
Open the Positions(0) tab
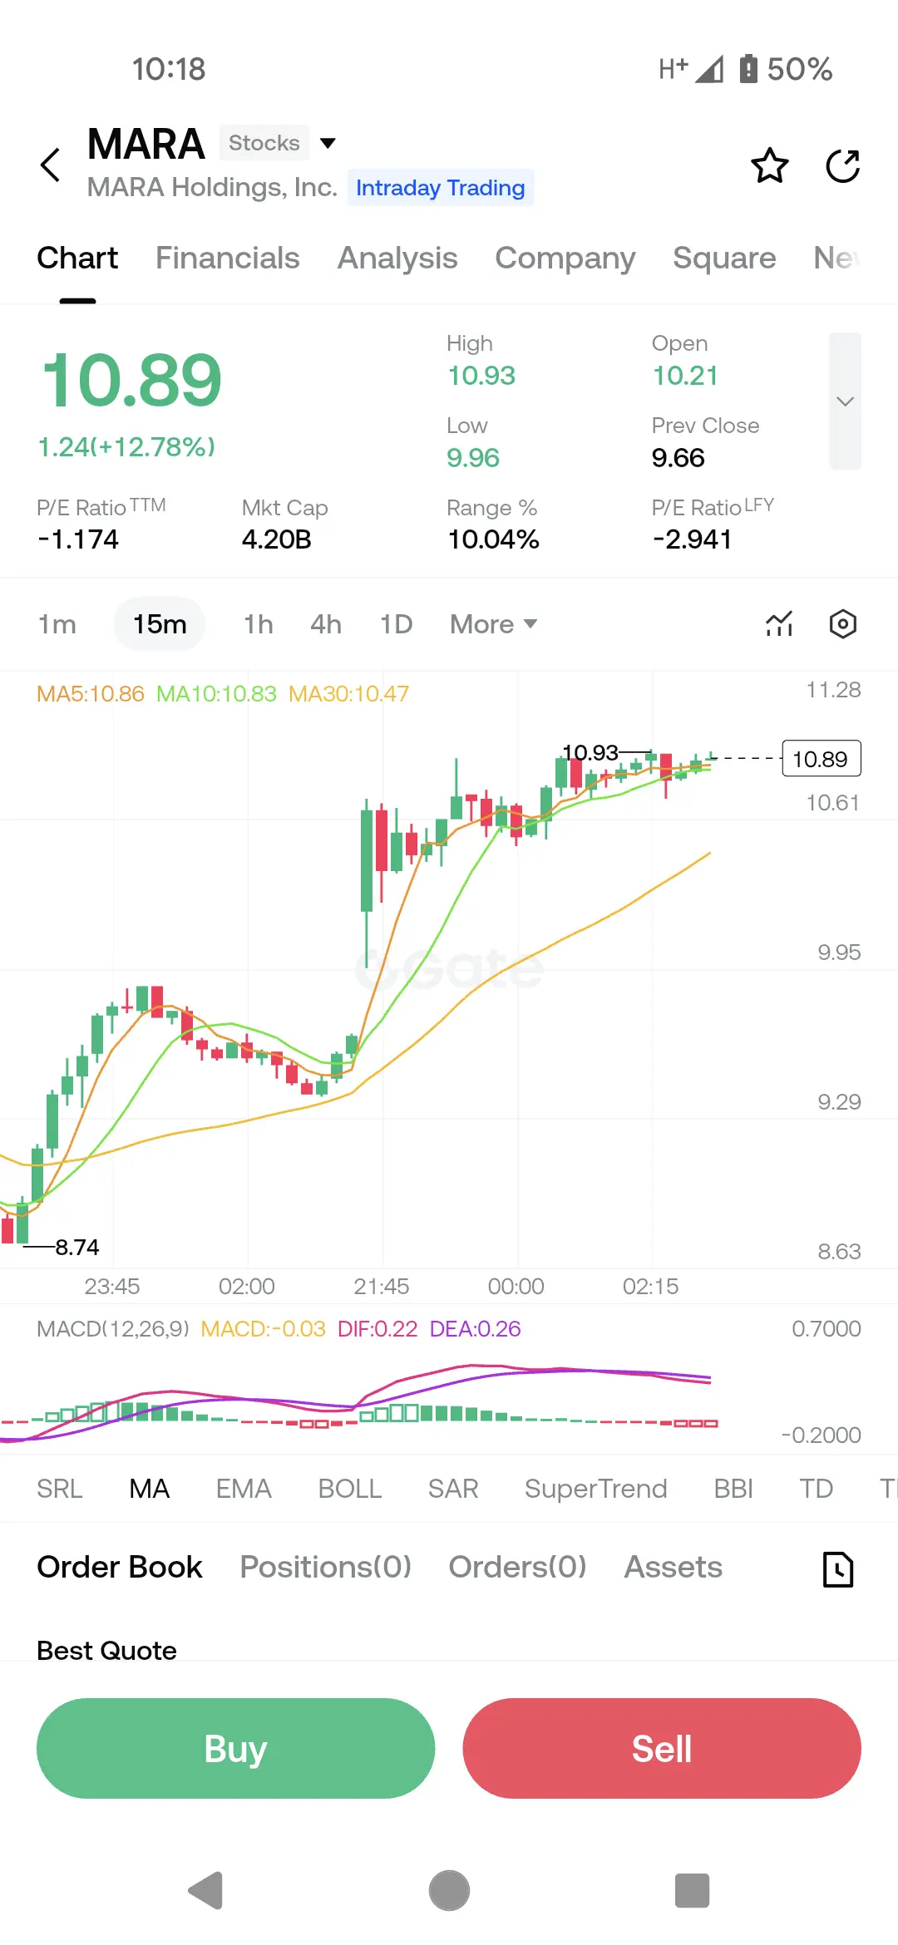(x=326, y=1567)
